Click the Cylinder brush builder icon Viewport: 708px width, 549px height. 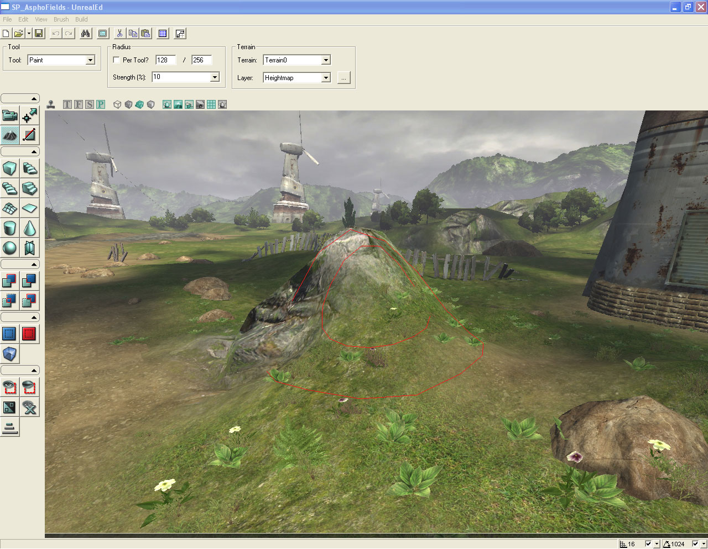[x=10, y=228]
